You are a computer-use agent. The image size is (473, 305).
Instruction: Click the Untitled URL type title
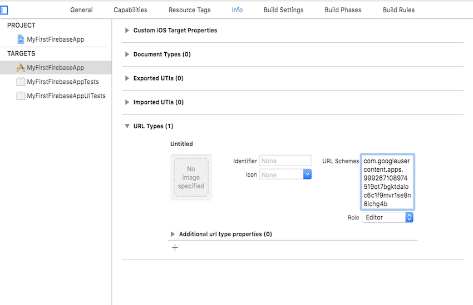pyautogui.click(x=181, y=144)
